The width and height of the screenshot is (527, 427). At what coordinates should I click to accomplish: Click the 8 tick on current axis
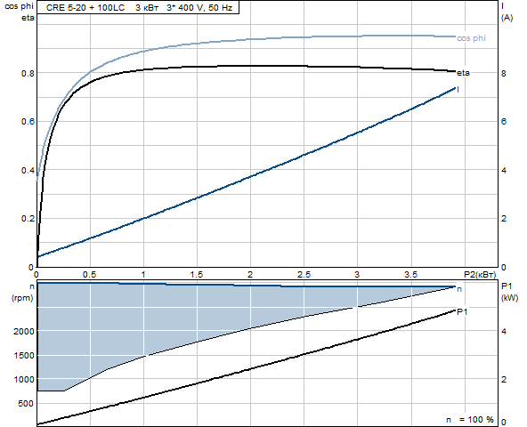point(504,73)
